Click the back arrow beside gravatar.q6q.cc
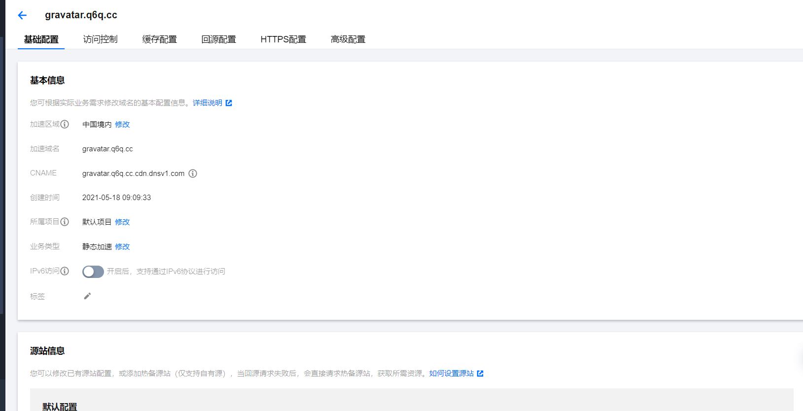The height and width of the screenshot is (411, 803). point(22,15)
